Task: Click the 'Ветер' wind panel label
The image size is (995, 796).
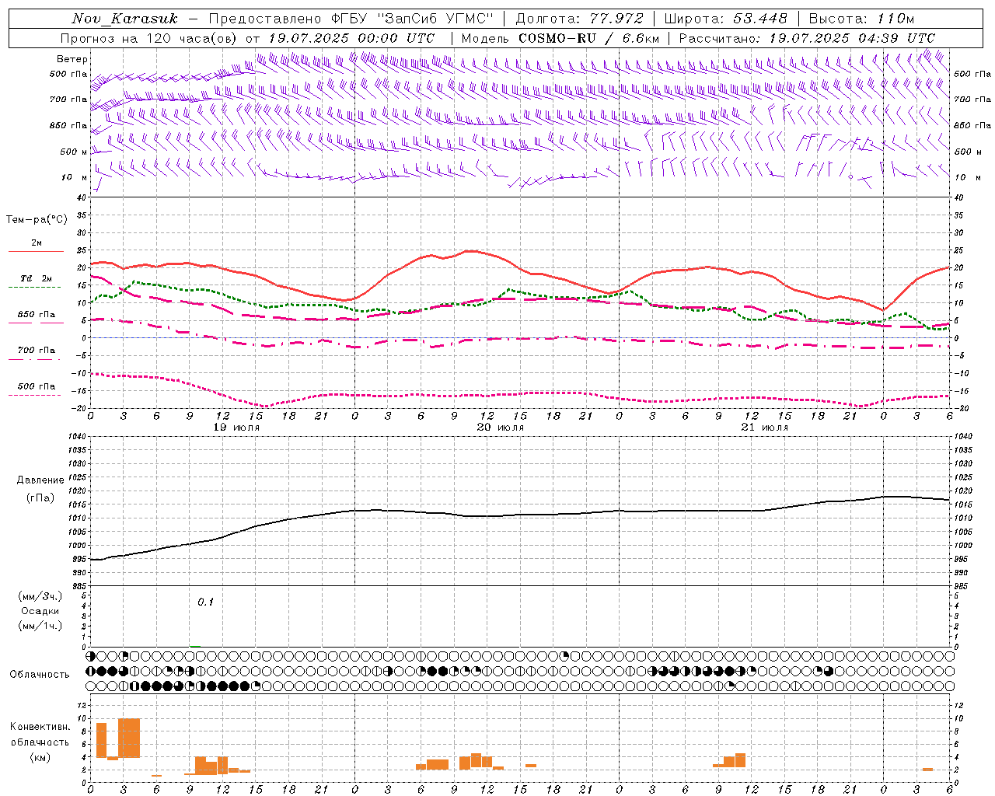Action: (x=72, y=59)
